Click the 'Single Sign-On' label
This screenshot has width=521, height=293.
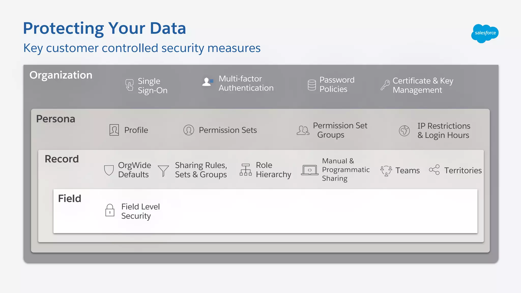point(153,86)
